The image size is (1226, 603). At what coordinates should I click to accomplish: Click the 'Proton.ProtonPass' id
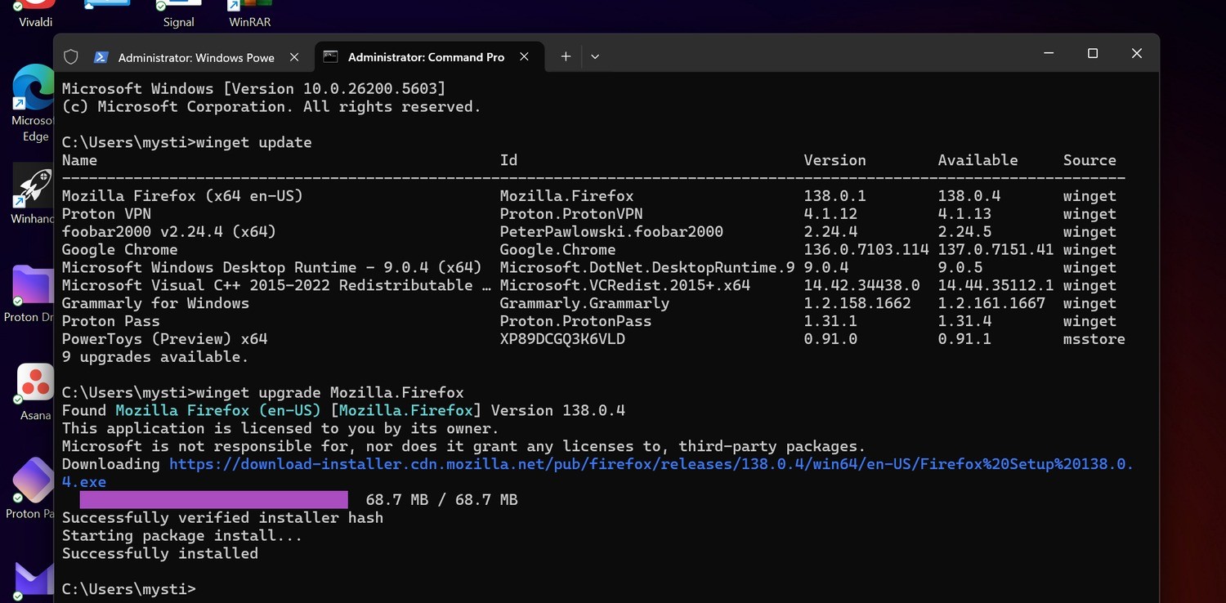click(x=575, y=321)
